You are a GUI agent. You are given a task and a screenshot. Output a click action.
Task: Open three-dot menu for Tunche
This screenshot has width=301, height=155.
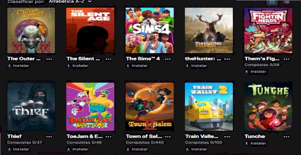pyautogui.click(x=286, y=137)
